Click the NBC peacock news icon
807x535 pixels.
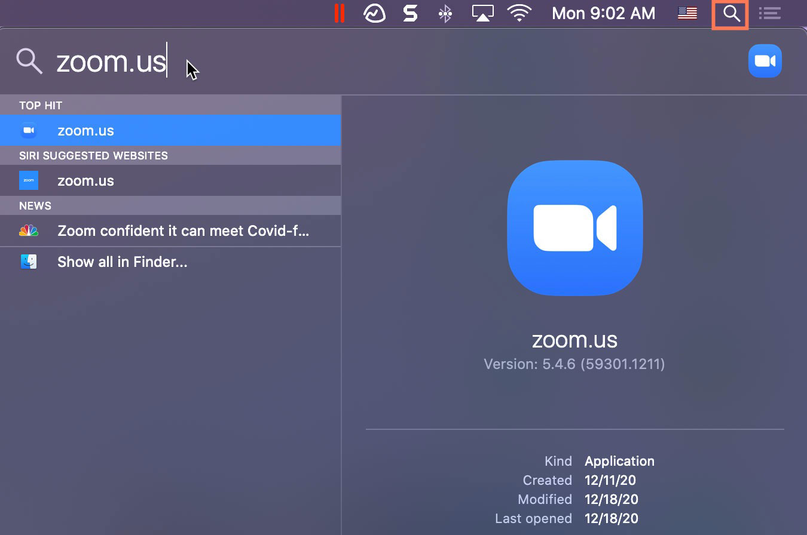(29, 230)
